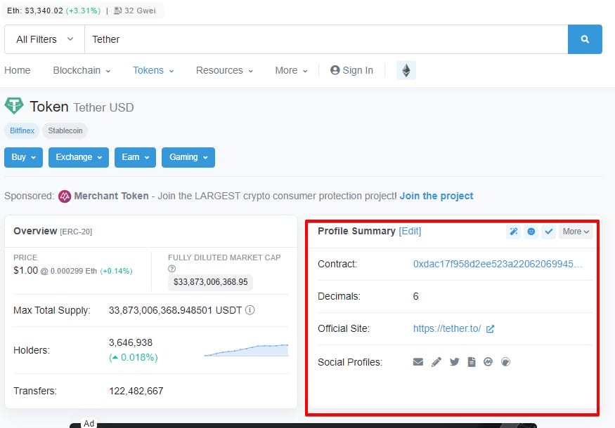Image resolution: width=615 pixels, height=428 pixels.
Task: Open the CoinGecko social profile icon
Action: (505, 362)
